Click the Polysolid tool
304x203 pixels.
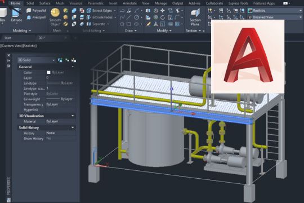point(36,11)
